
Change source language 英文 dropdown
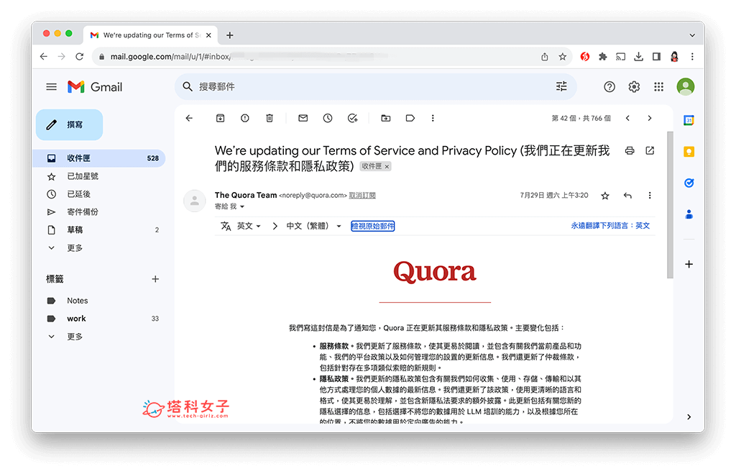click(x=248, y=226)
